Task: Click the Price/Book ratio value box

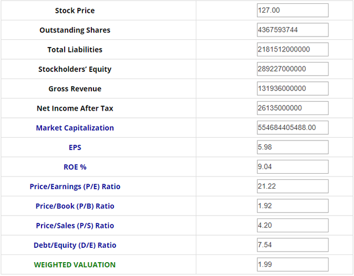Action: tap(292, 206)
